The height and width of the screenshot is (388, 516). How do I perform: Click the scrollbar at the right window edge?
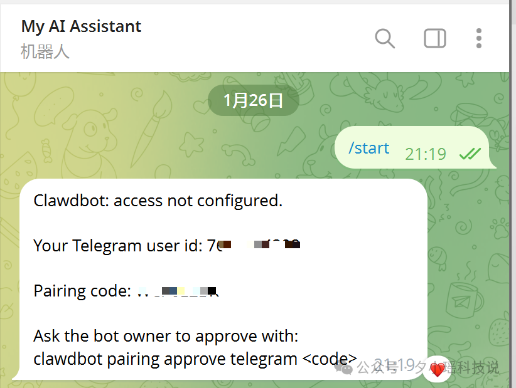coord(513,194)
